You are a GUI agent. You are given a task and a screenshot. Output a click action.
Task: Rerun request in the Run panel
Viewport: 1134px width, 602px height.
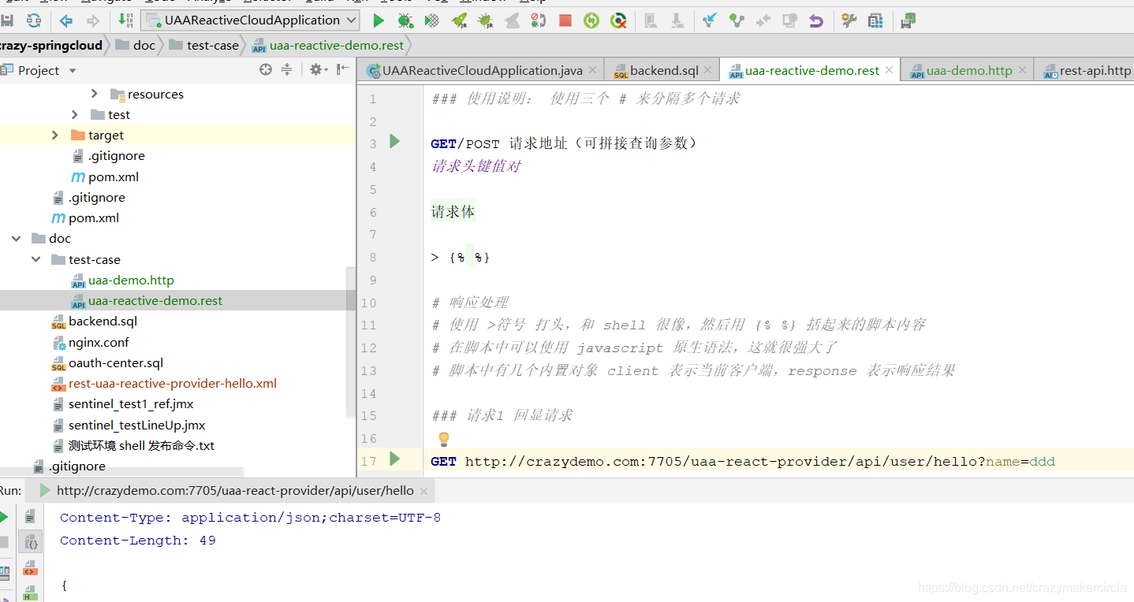[x=4, y=517]
